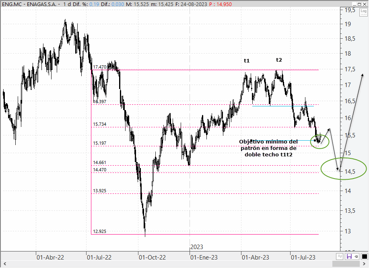The height and width of the screenshot is (268, 369).
Task: Select the t2 annotation label
Action: tap(279, 60)
